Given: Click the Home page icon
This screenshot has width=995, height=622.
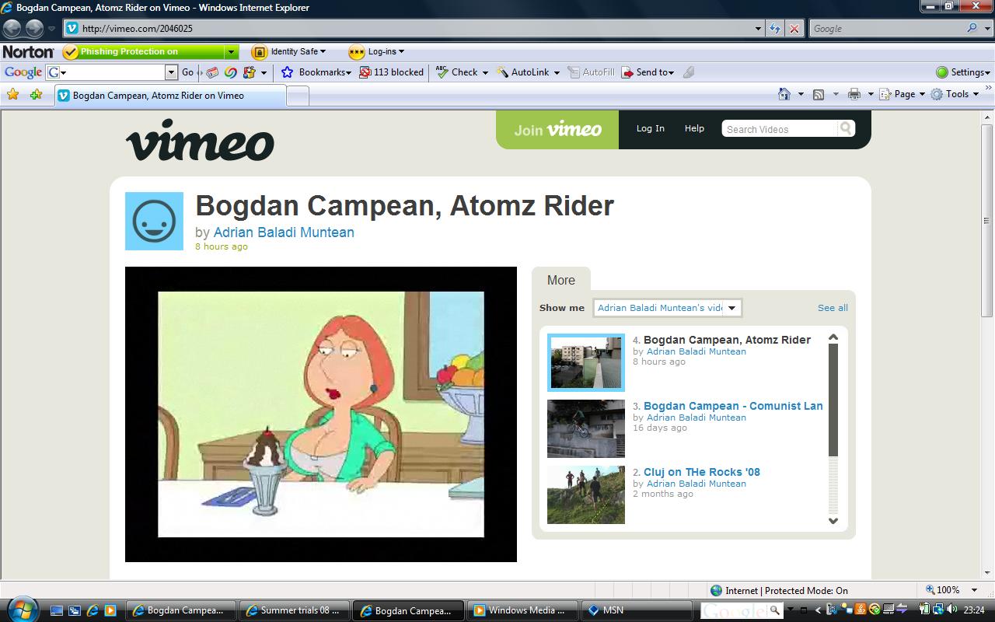Looking at the screenshot, I should coord(784,94).
